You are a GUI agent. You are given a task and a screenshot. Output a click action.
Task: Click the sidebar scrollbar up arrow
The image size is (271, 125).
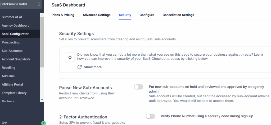point(42,15)
